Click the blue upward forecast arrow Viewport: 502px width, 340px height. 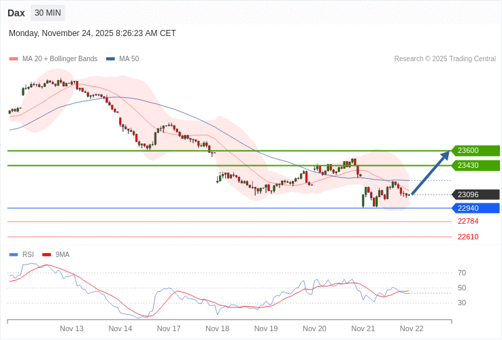point(431,173)
